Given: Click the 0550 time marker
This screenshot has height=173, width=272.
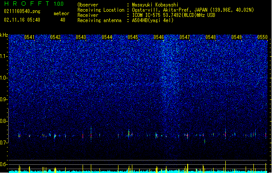Looking at the screenshot, I should (262, 37).
